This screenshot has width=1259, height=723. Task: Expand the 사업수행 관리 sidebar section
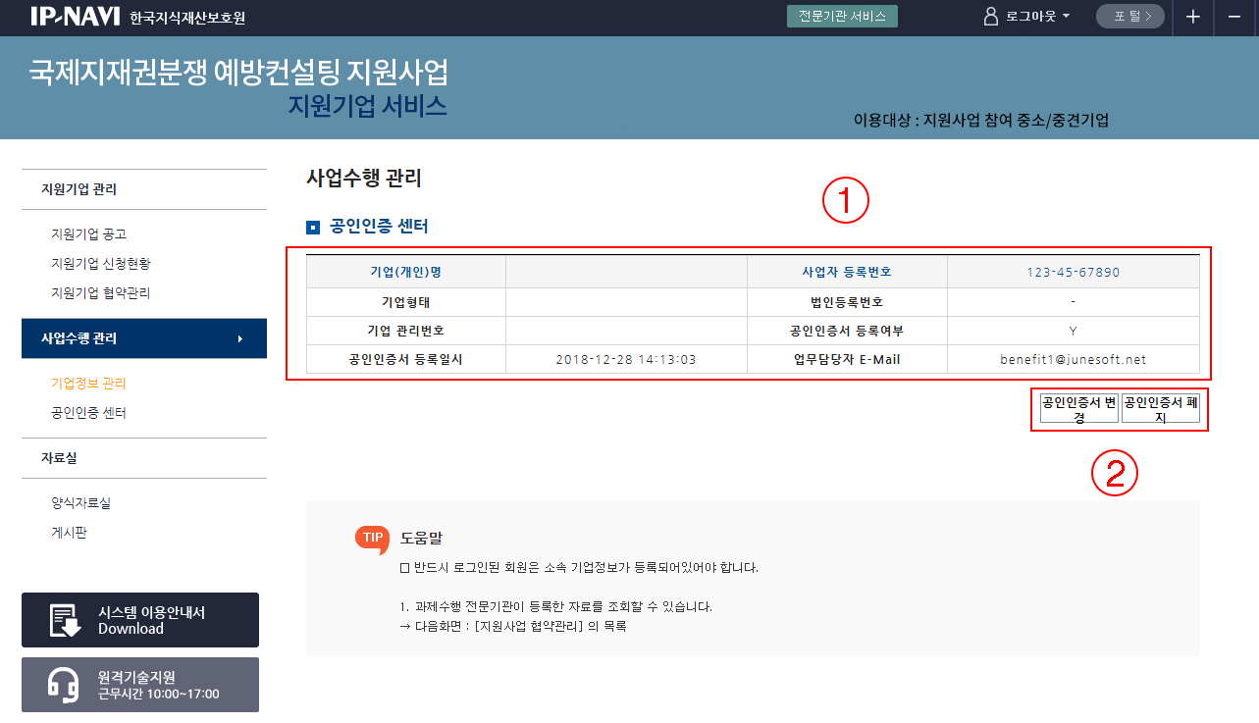pyautogui.click(x=143, y=338)
